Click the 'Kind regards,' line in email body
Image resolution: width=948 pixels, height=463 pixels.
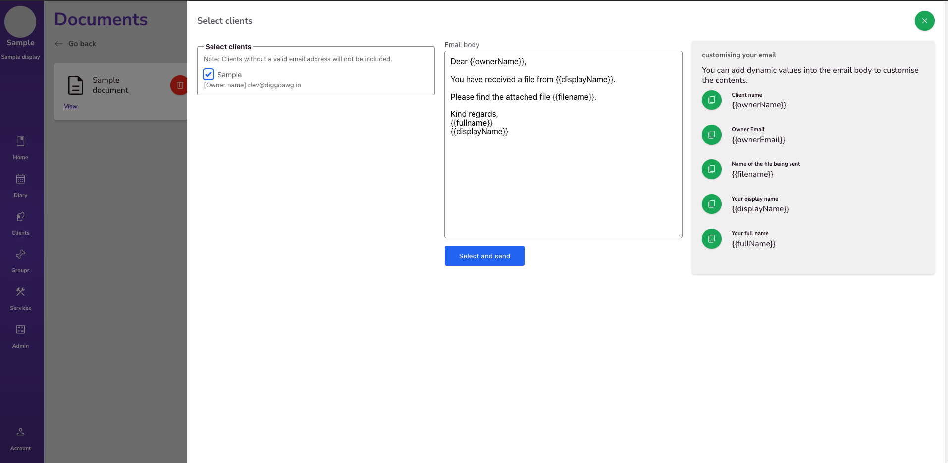click(x=474, y=114)
